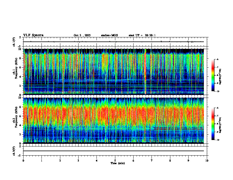Click time axis tick label "7"
The width and height of the screenshot is (233, 180).
(152, 161)
